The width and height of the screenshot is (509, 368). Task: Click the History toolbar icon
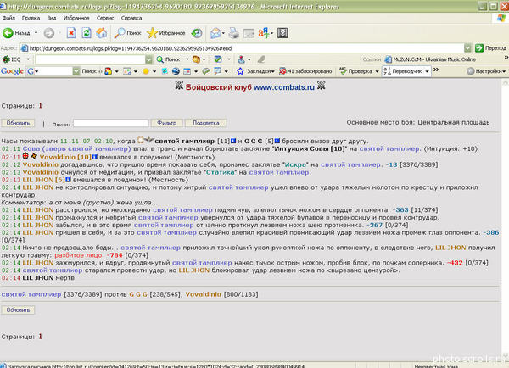tap(197, 33)
